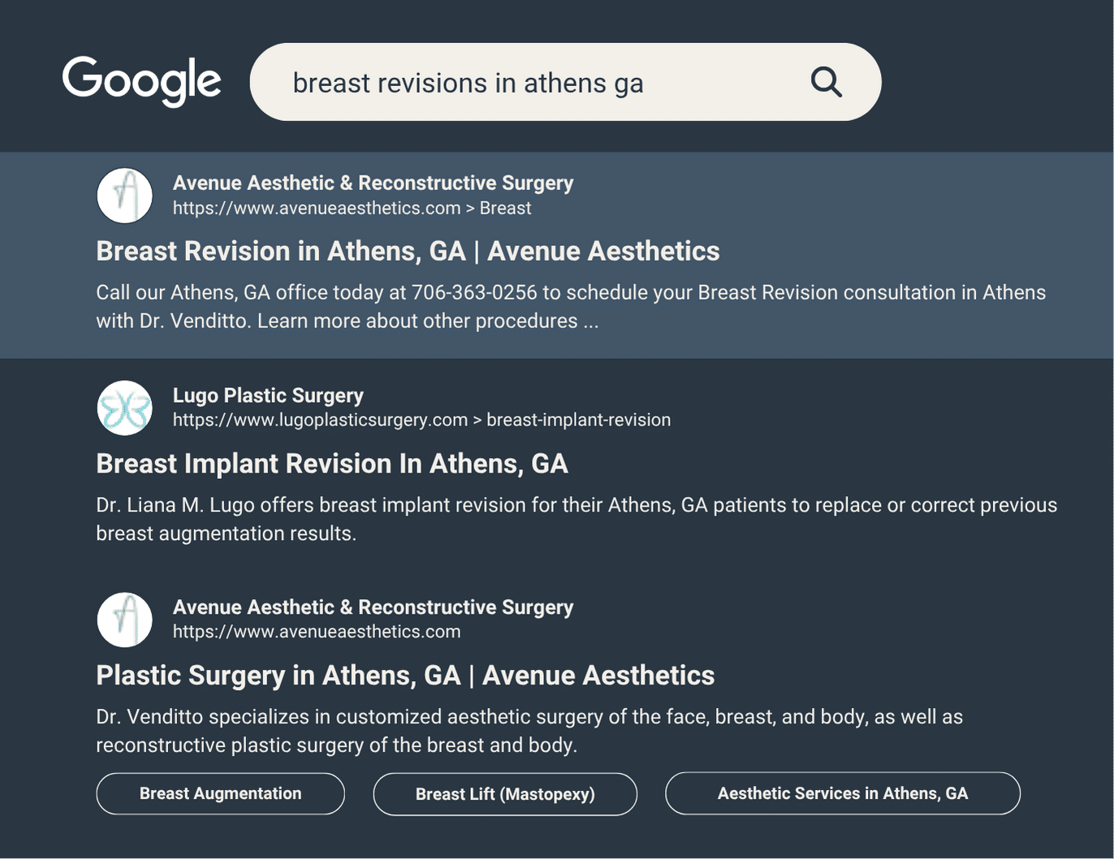Click the avenueaesthetics.com URL on third result
This screenshot has width=1114, height=859.
coord(316,632)
